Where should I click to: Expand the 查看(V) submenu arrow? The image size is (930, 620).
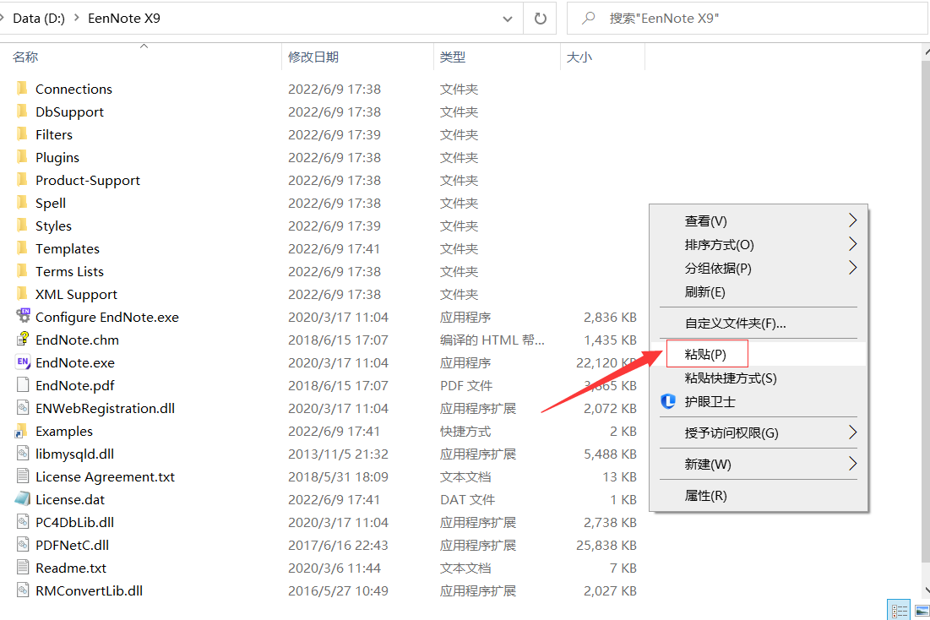tap(852, 220)
